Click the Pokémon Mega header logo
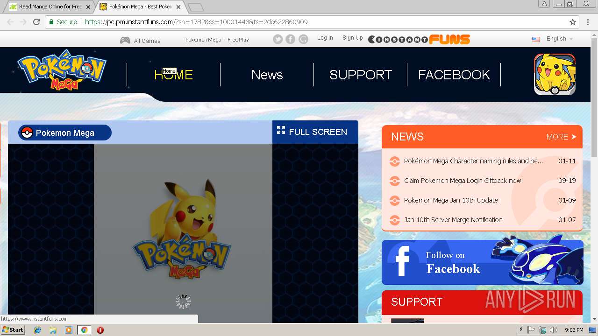 tap(62, 70)
